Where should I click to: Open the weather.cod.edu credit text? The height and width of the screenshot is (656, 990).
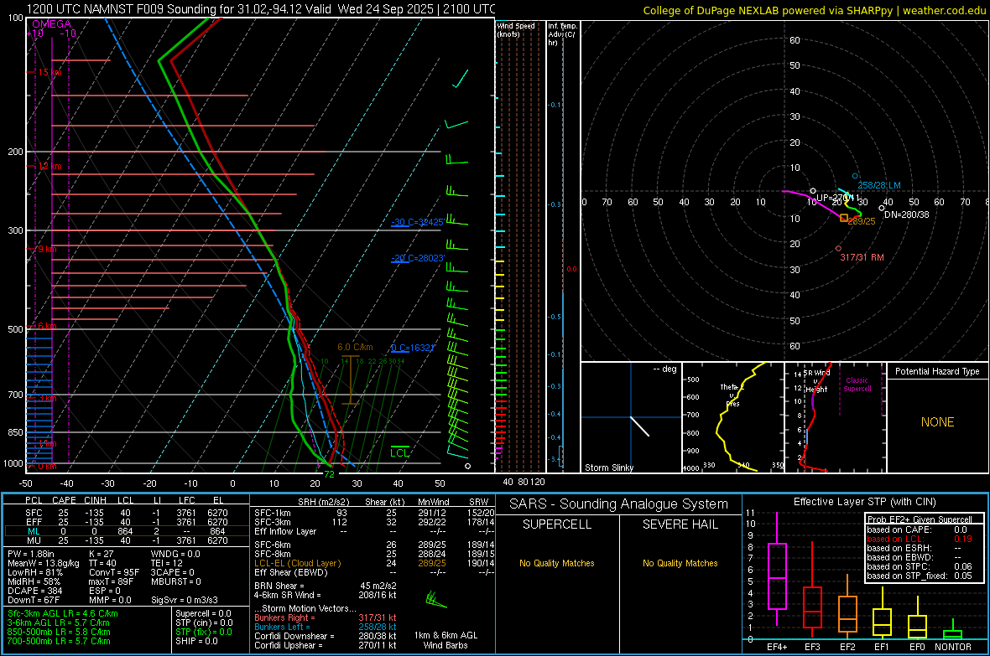point(815,10)
